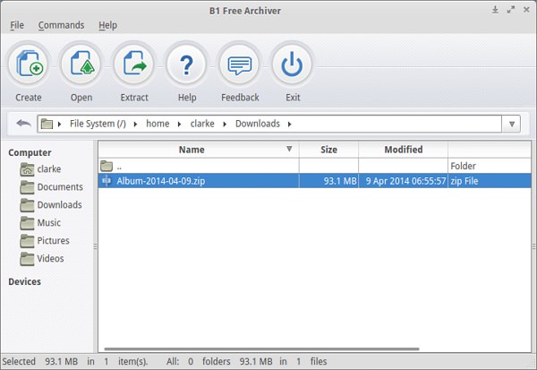The width and height of the screenshot is (537, 370).
Task: Navigate to home breadcrumb
Action: pyautogui.click(x=158, y=124)
